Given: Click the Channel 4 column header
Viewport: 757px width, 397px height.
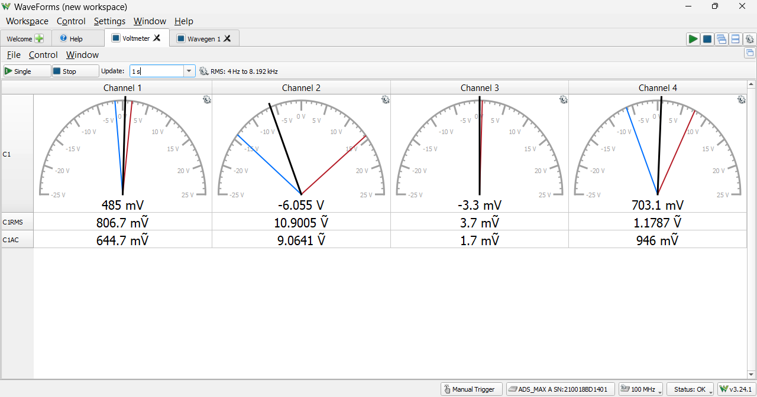Looking at the screenshot, I should [658, 87].
